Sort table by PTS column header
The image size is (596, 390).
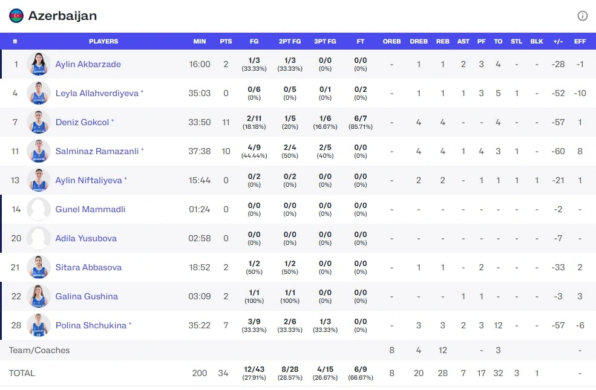point(226,42)
